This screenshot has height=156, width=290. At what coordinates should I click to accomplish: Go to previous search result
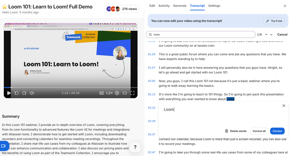tap(266, 35)
